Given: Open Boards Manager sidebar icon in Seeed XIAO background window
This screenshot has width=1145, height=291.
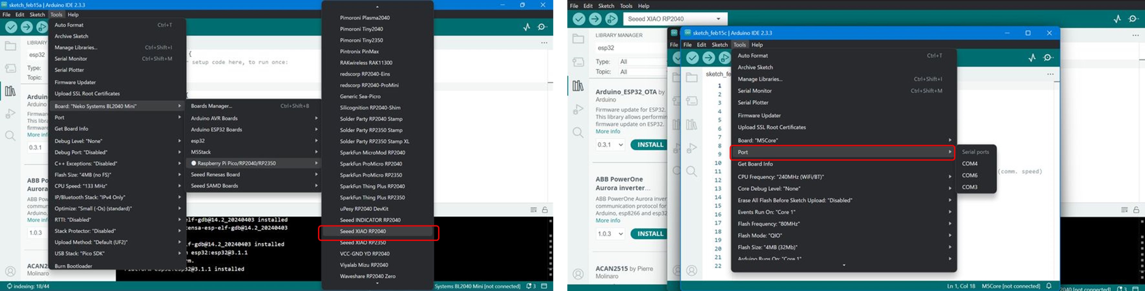Looking at the screenshot, I should (578, 62).
